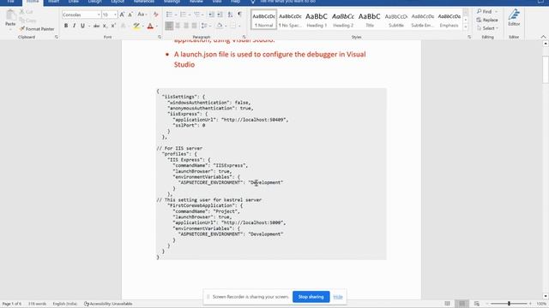Click the Bullets list icon
The height and width of the screenshot is (308, 549).
coord(169,15)
